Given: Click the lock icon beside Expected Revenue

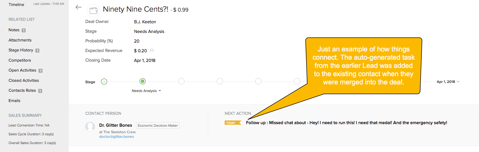Looking at the screenshot, I should click(x=152, y=51).
